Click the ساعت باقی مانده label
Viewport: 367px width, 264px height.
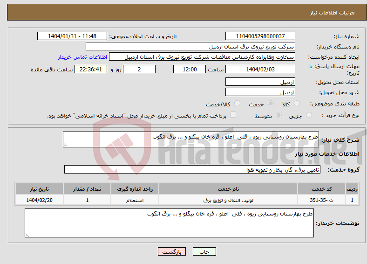pyautogui.click(x=52, y=69)
